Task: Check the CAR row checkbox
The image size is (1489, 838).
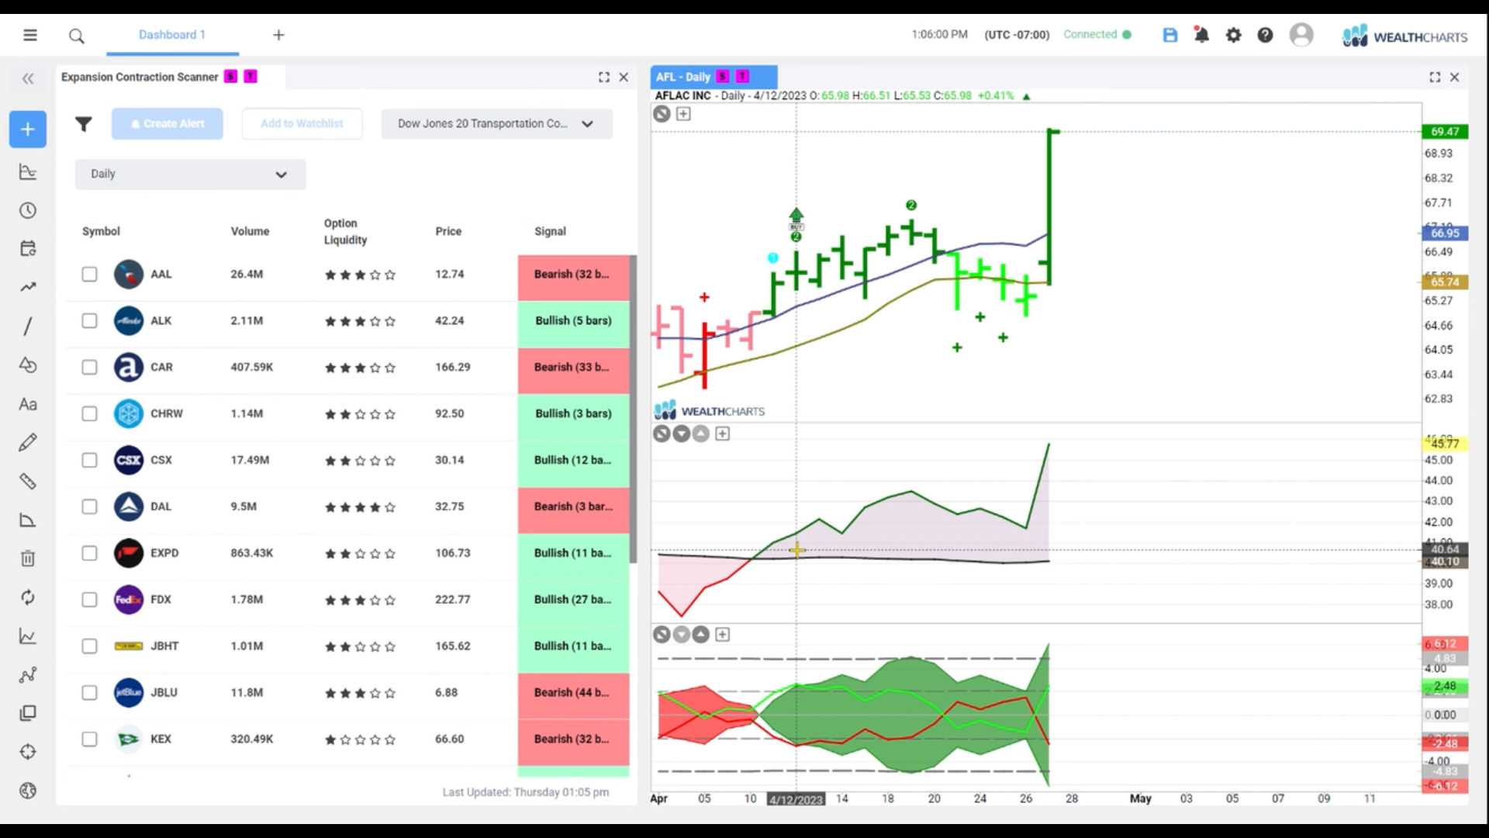Action: (x=90, y=367)
